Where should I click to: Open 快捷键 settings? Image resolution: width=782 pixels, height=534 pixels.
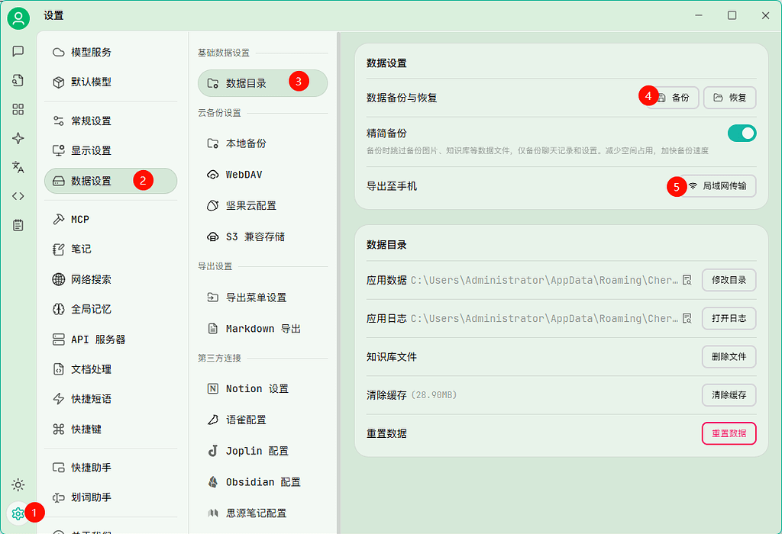111,429
